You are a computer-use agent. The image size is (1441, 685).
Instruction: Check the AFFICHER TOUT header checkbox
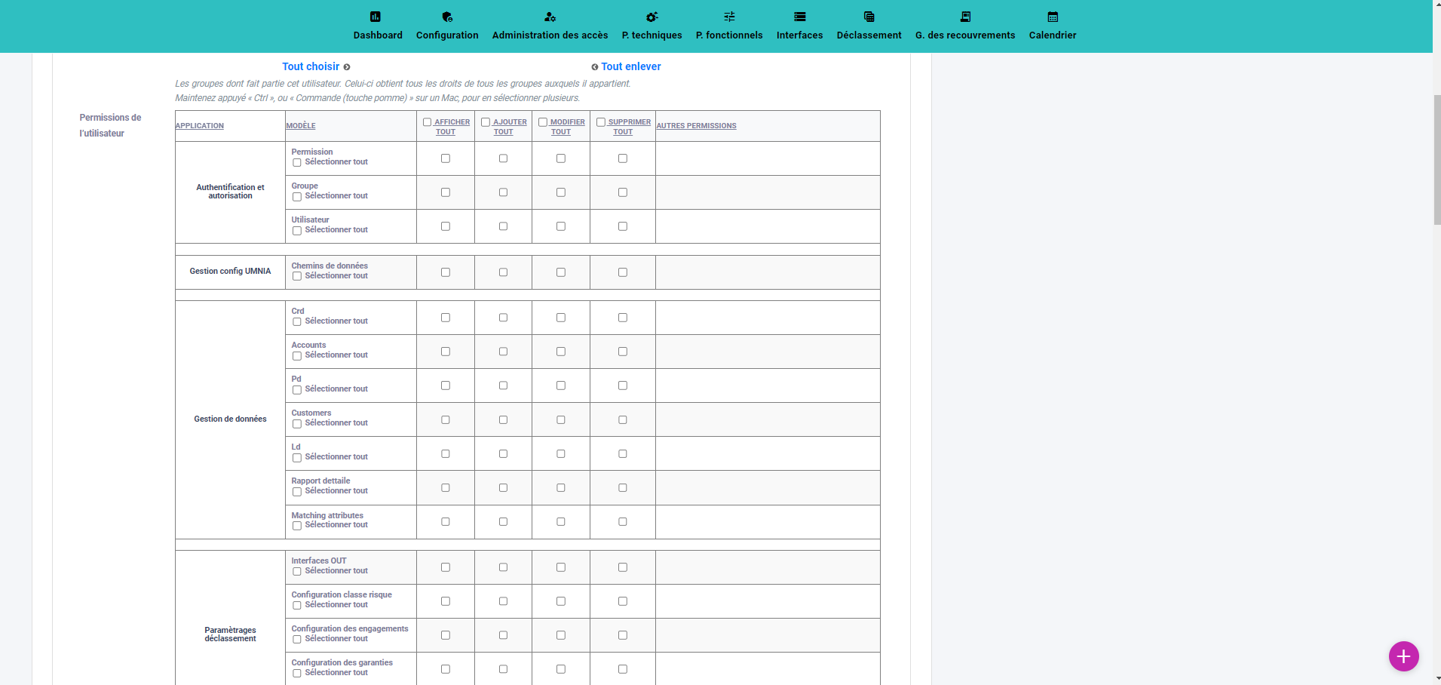[x=428, y=122]
